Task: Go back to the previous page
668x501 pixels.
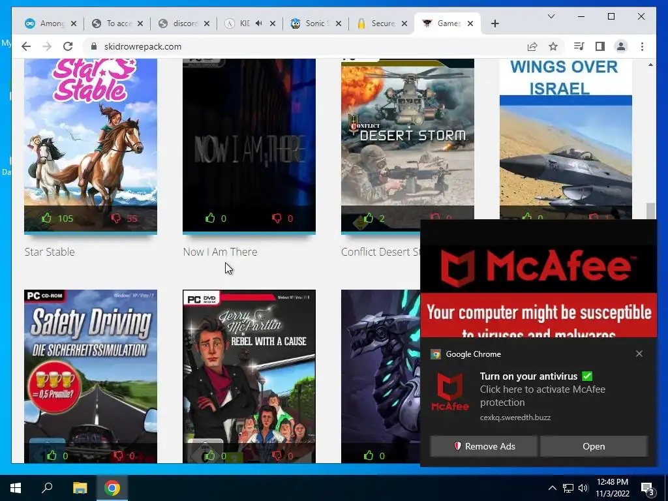Action: [26, 46]
